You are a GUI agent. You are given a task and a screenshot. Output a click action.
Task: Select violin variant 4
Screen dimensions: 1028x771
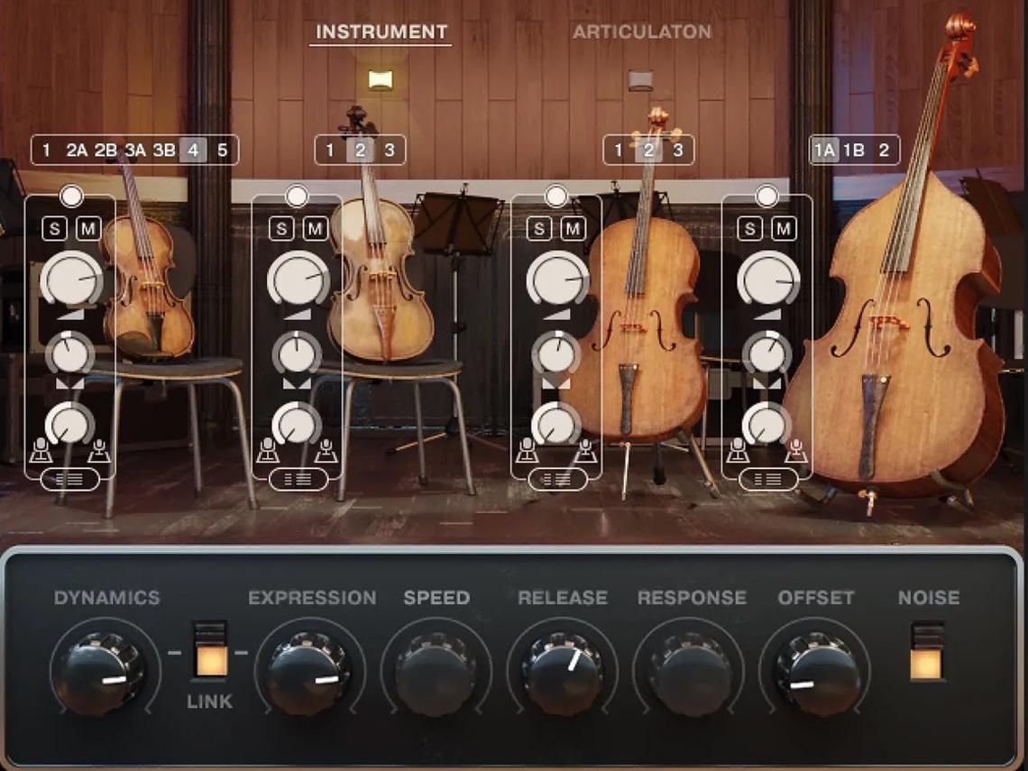pyautogui.click(x=193, y=150)
